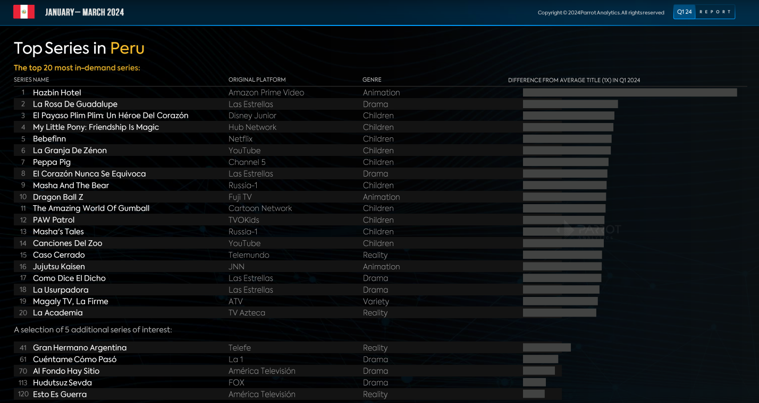This screenshot has width=759, height=403.
Task: Click 'My Little Pony: Friendship Is Magic'
Action: pyautogui.click(x=96, y=127)
